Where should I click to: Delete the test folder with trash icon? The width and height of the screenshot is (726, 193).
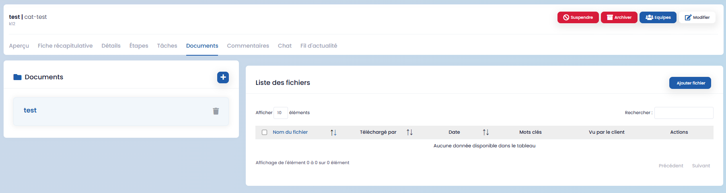pos(216,111)
